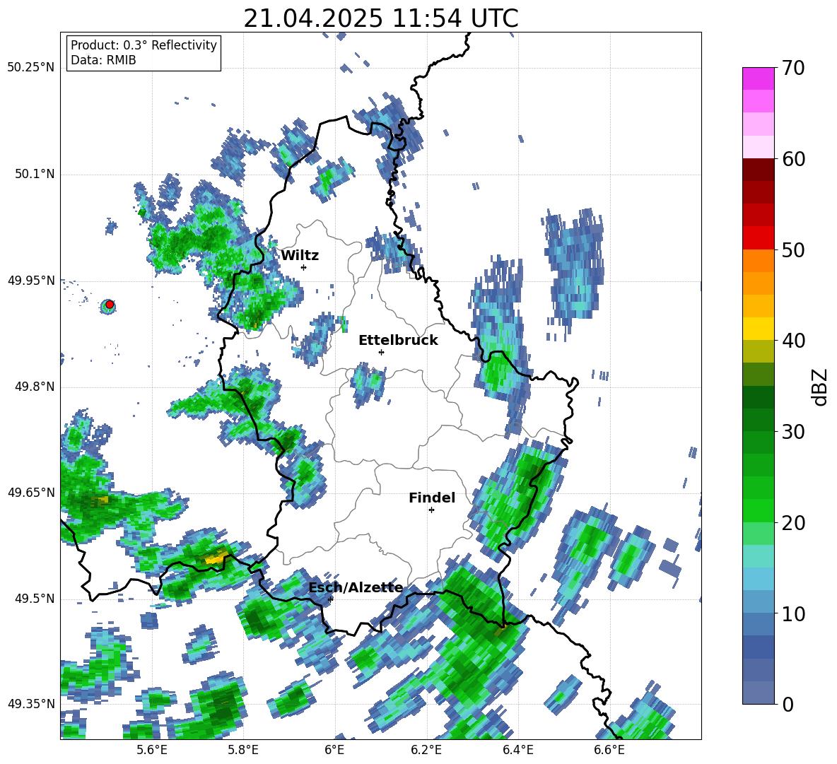Click the colorbar tick label 70
Screen dimensions: 837x764
coord(794,69)
